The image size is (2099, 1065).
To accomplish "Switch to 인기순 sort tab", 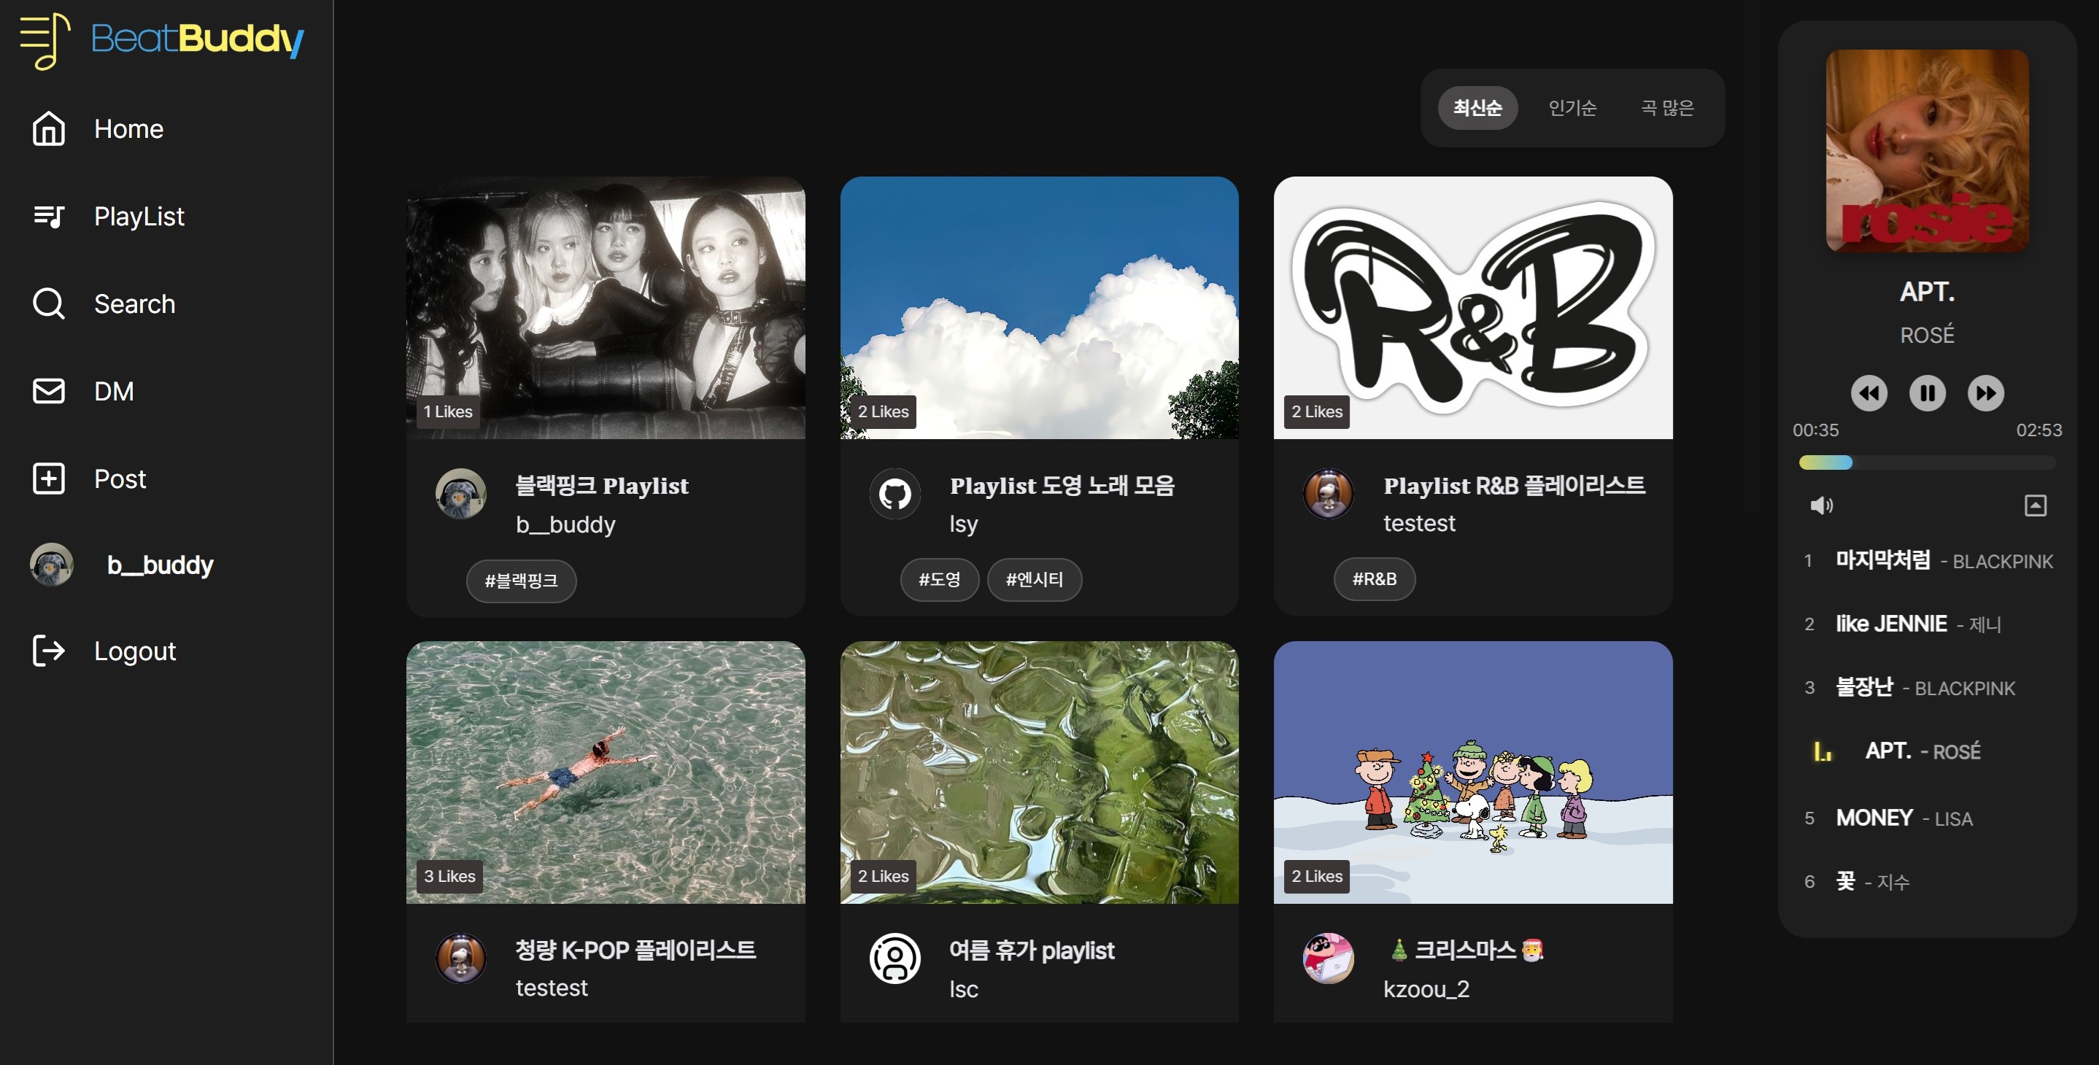I will tap(1572, 107).
